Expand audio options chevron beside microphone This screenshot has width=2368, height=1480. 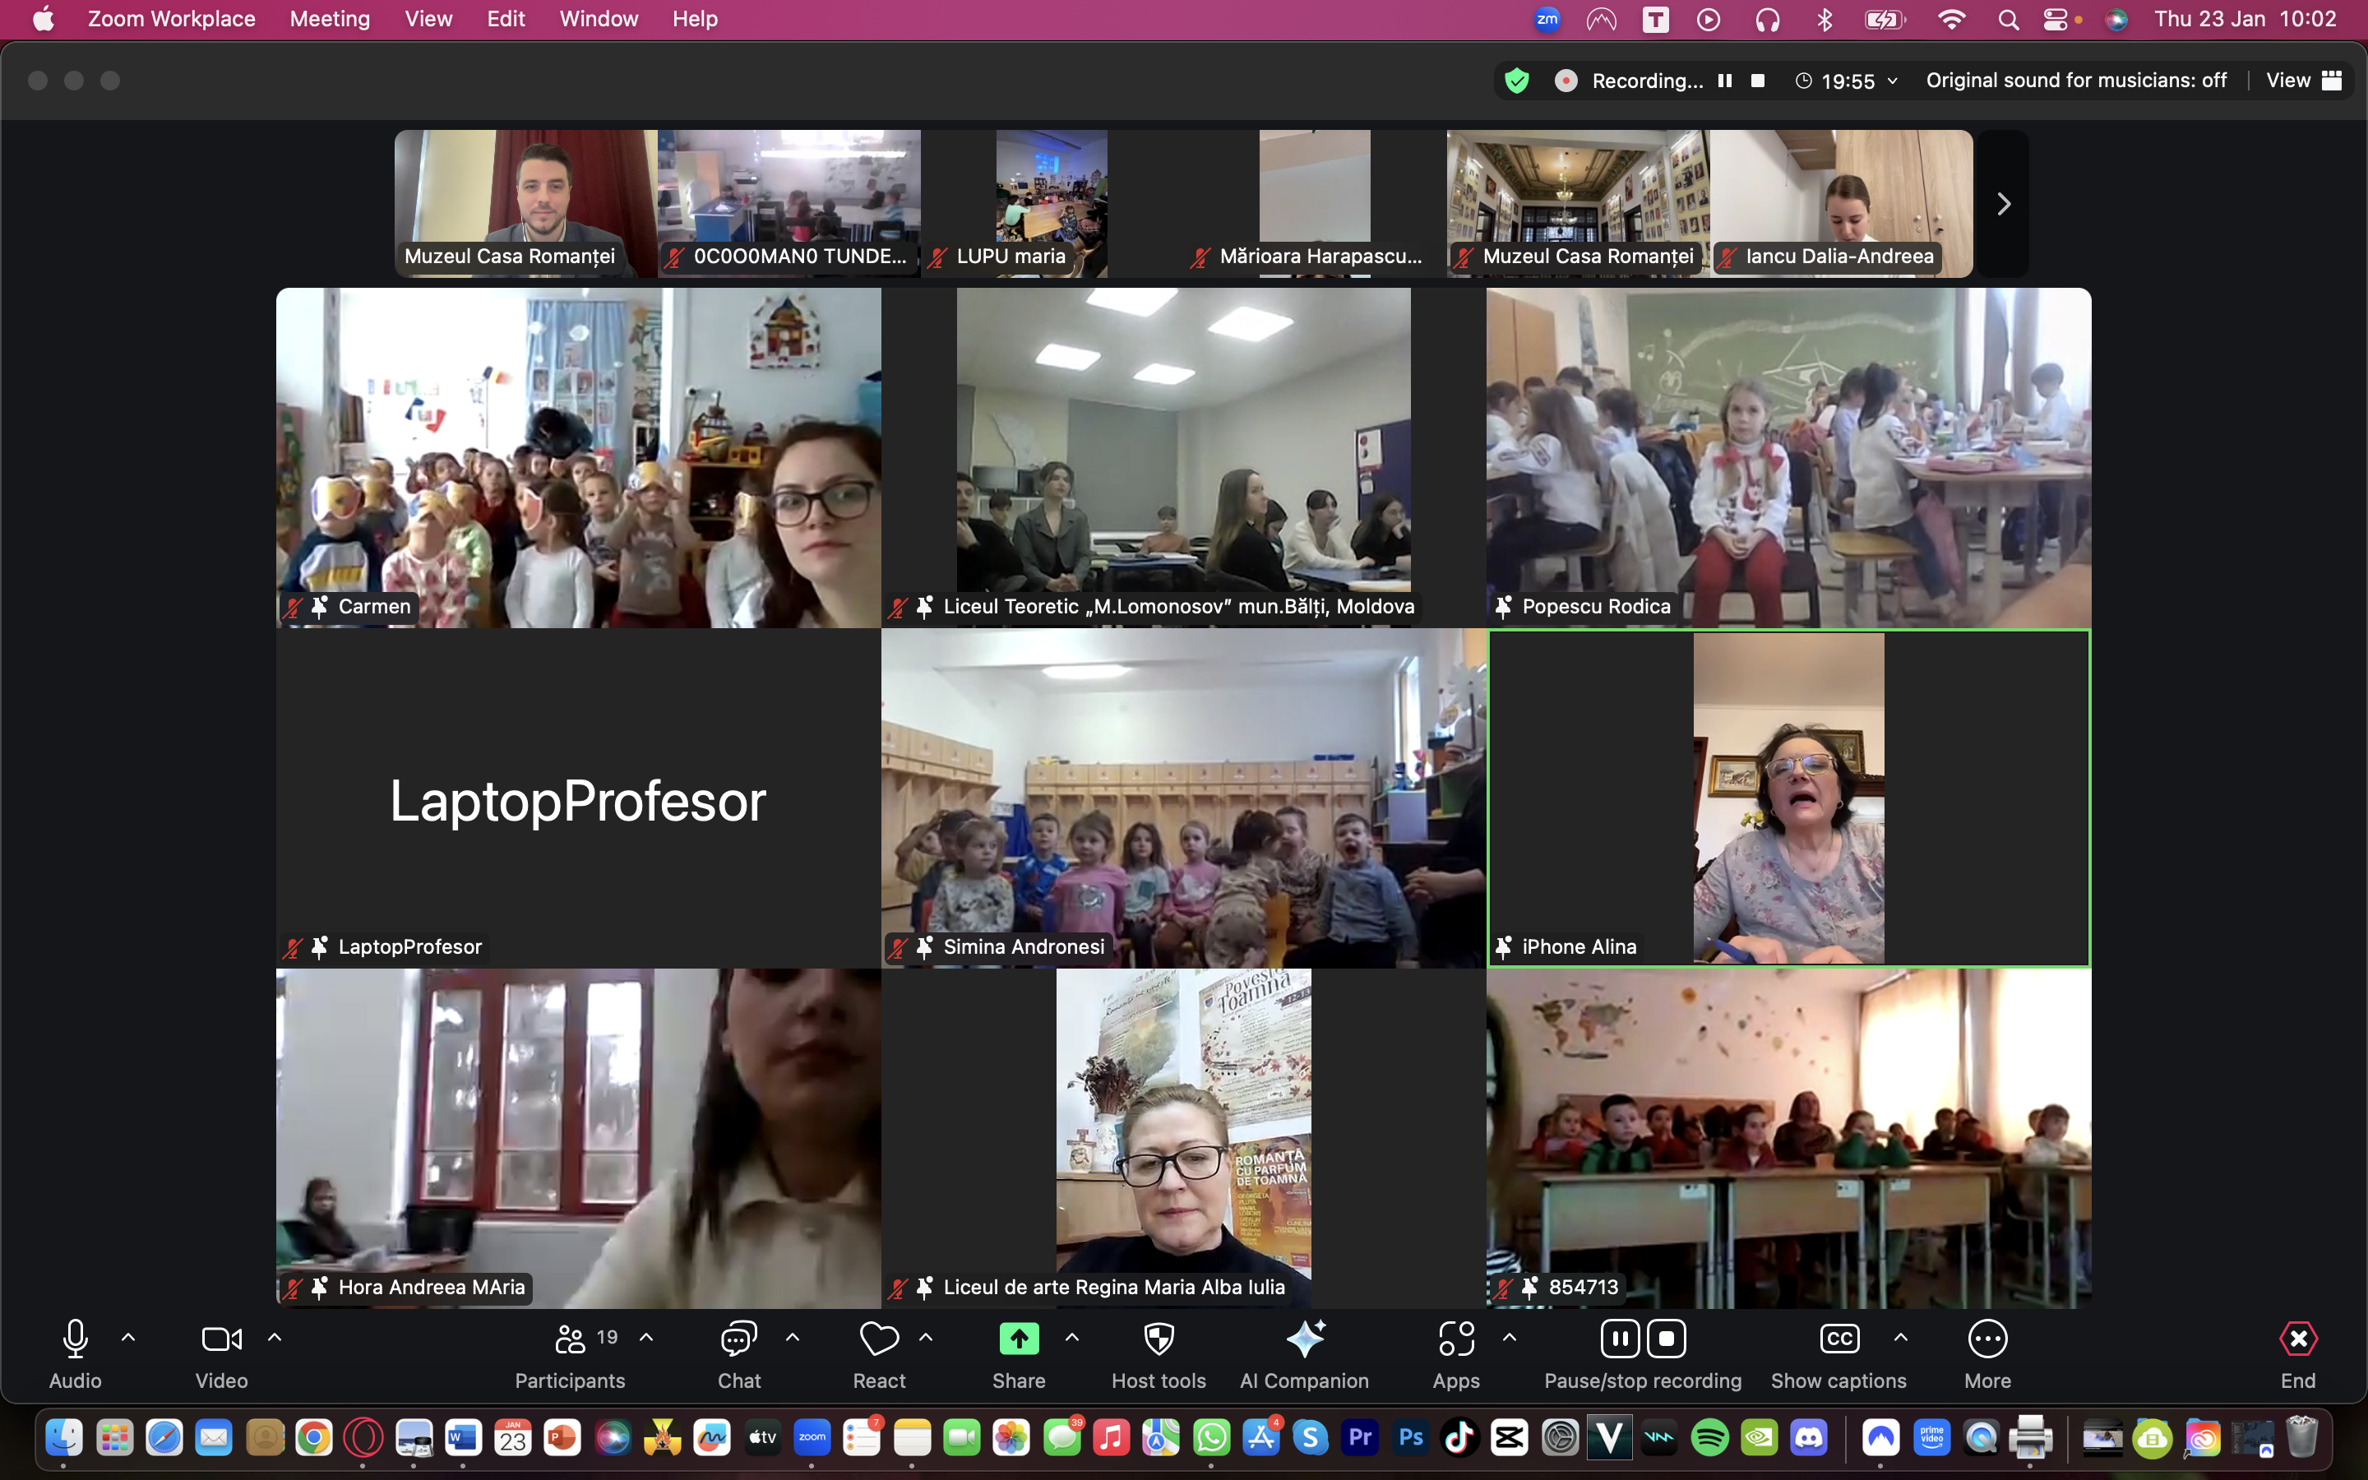pyautogui.click(x=128, y=1337)
